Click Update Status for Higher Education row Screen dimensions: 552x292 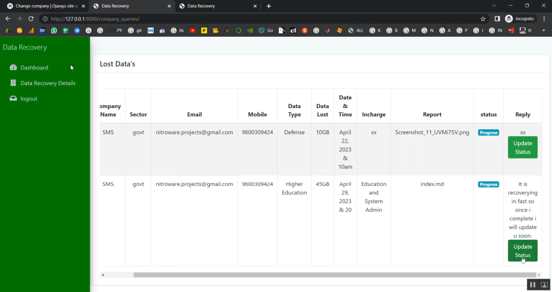coord(523,251)
